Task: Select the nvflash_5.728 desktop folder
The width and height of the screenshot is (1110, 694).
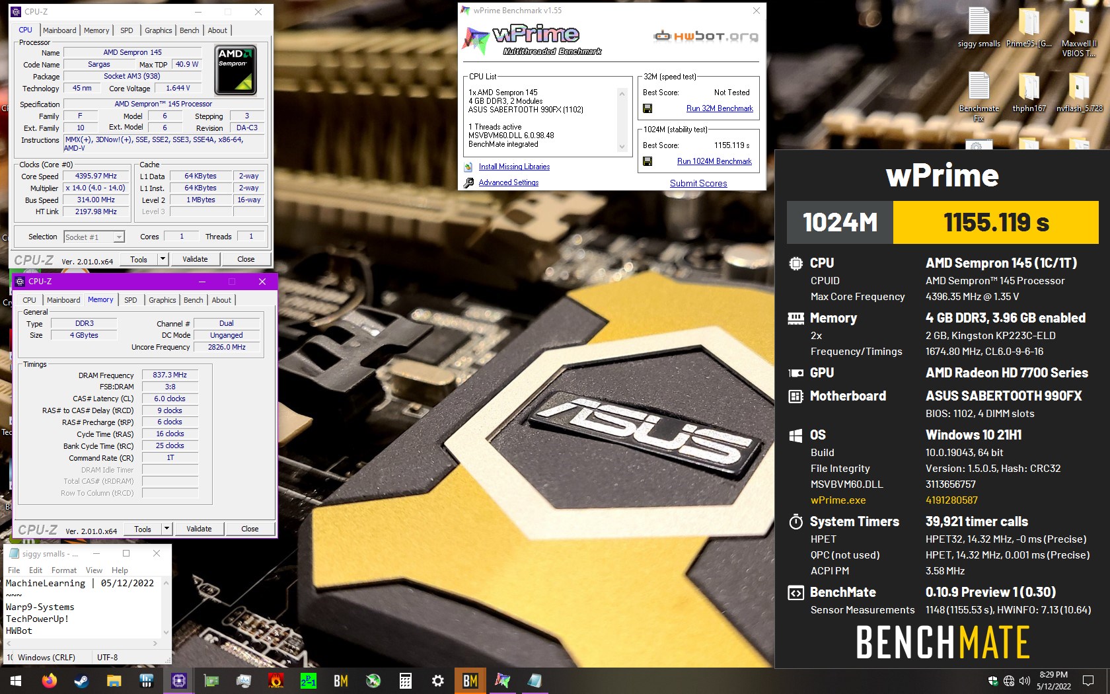Action: tap(1079, 93)
